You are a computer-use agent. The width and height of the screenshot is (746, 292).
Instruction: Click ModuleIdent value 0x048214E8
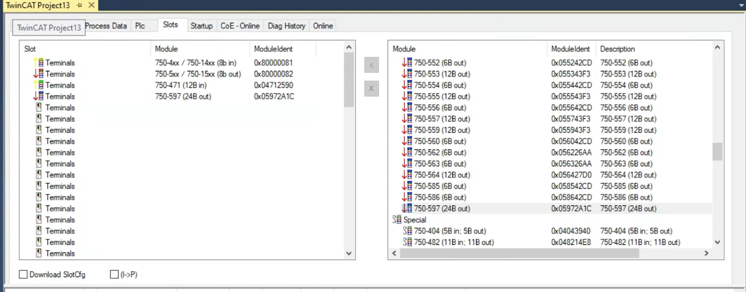click(571, 242)
